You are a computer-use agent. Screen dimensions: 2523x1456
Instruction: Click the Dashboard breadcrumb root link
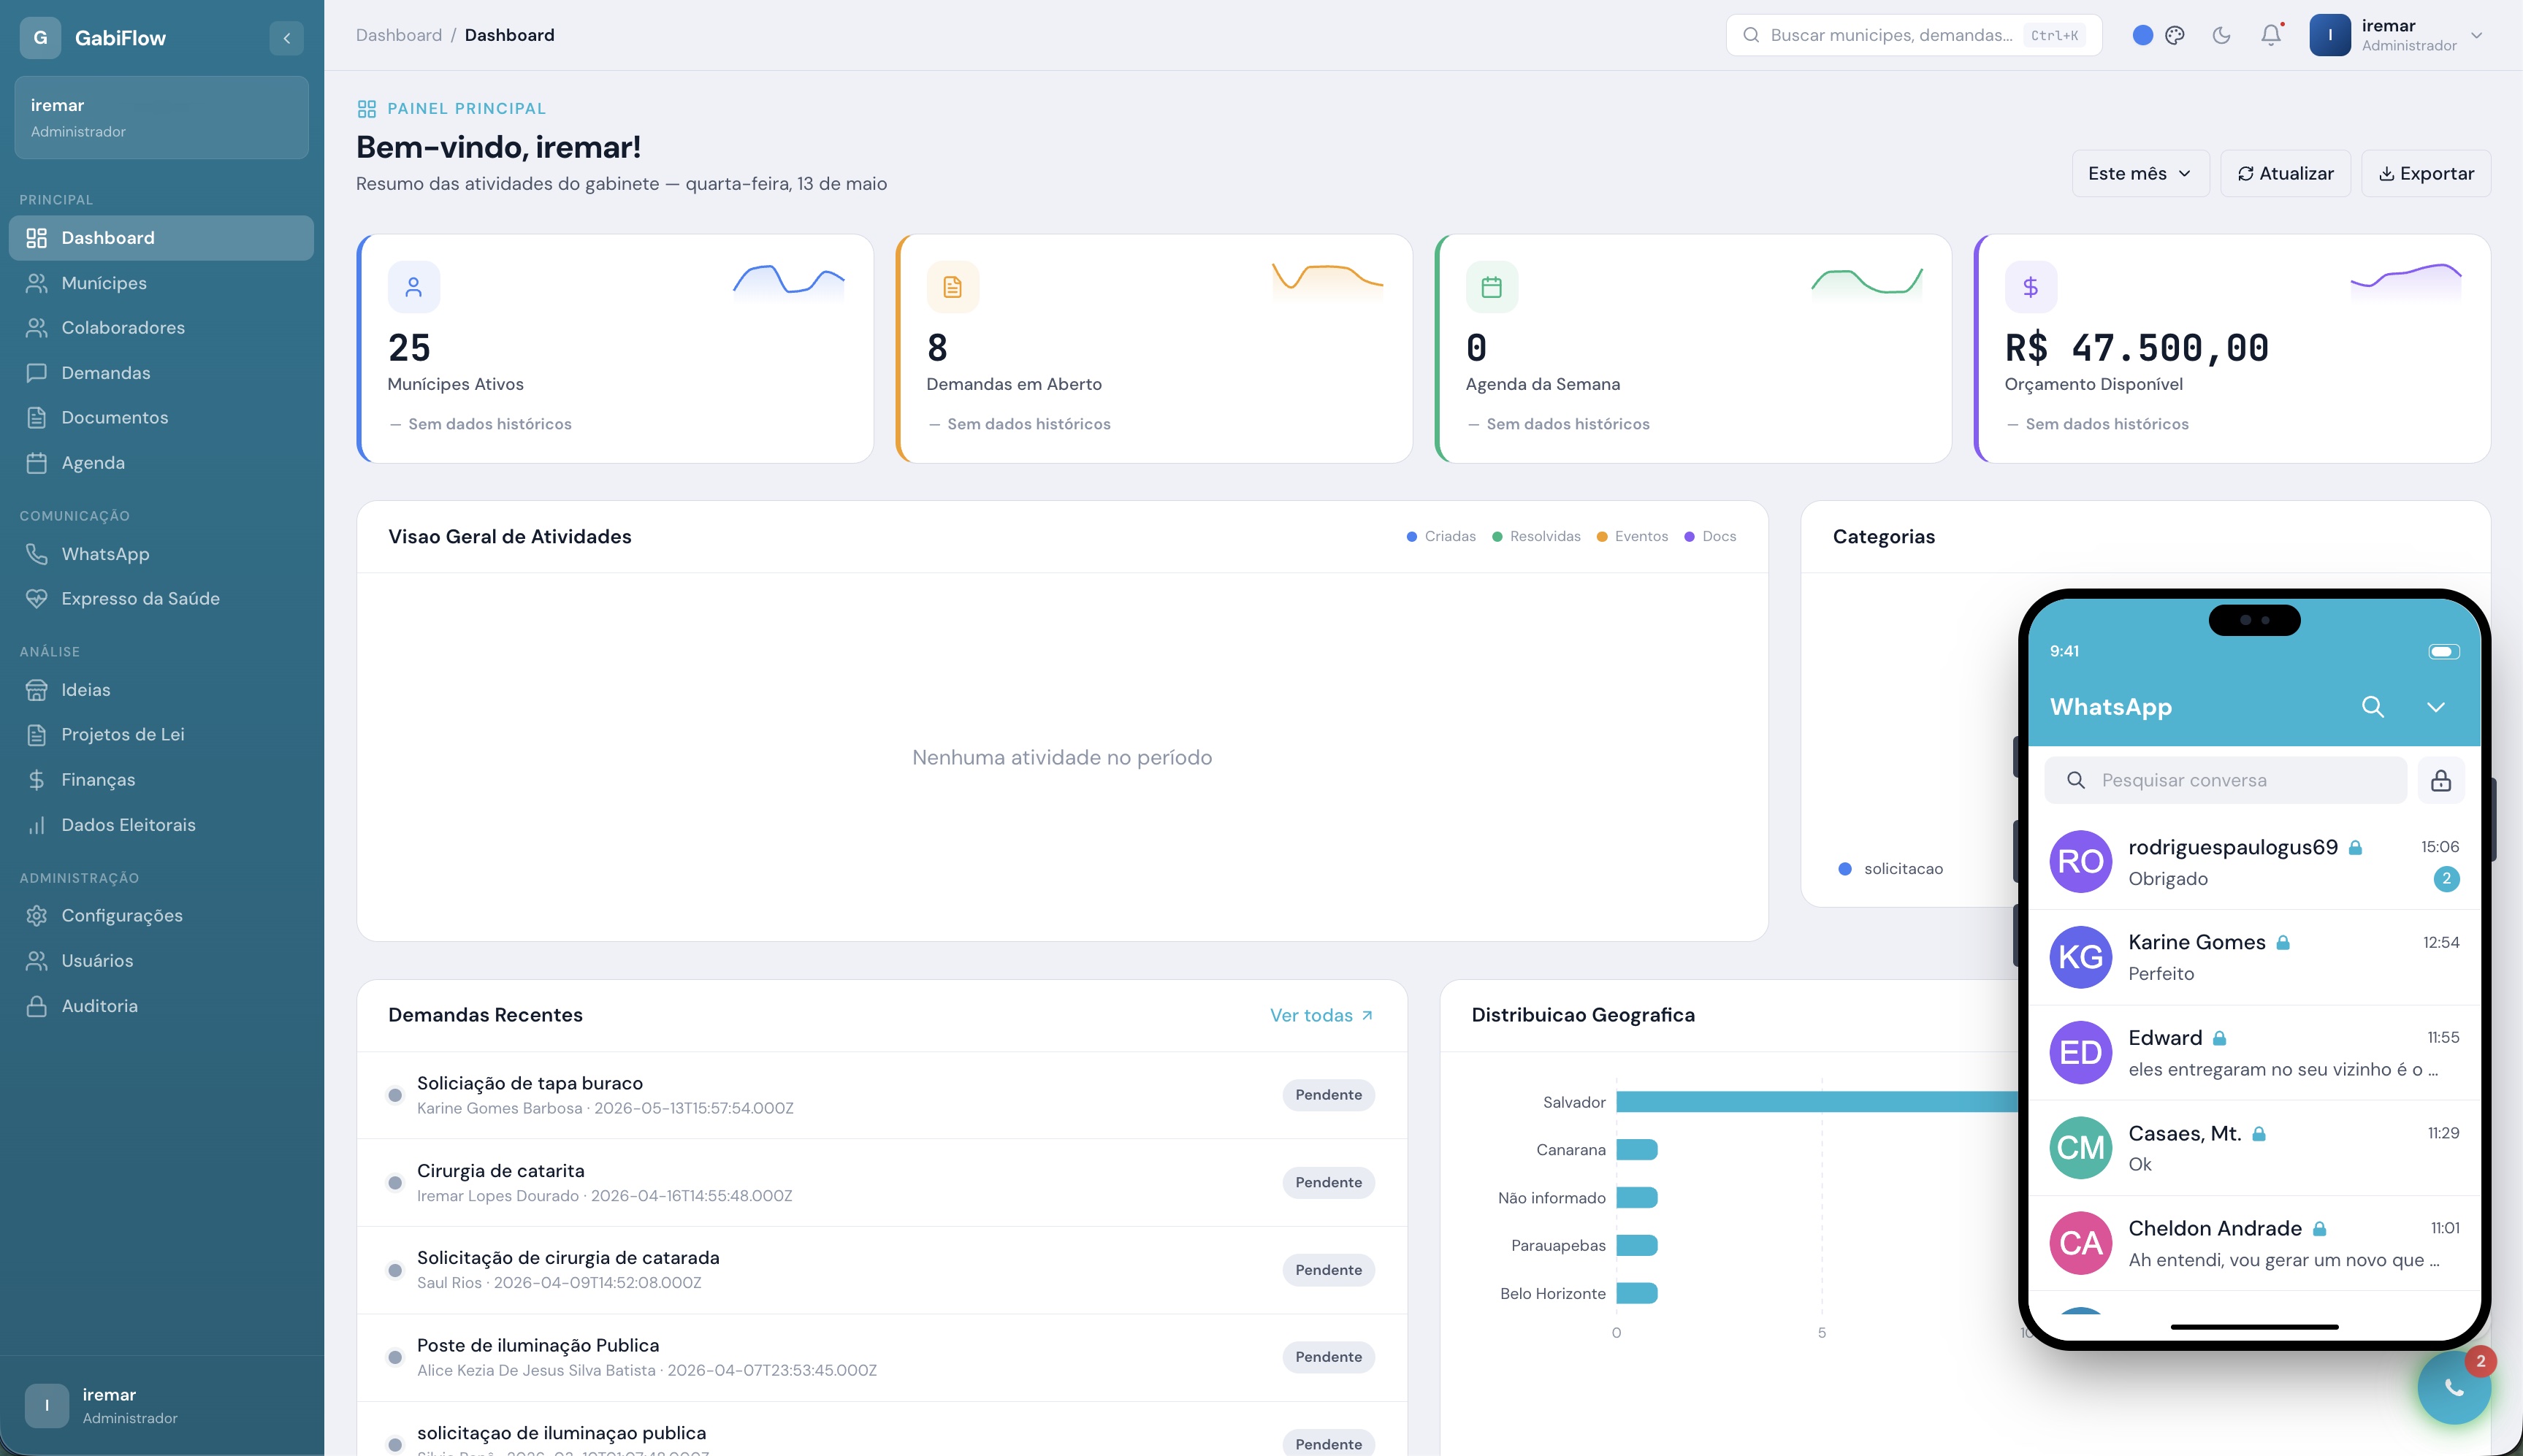[x=398, y=35]
